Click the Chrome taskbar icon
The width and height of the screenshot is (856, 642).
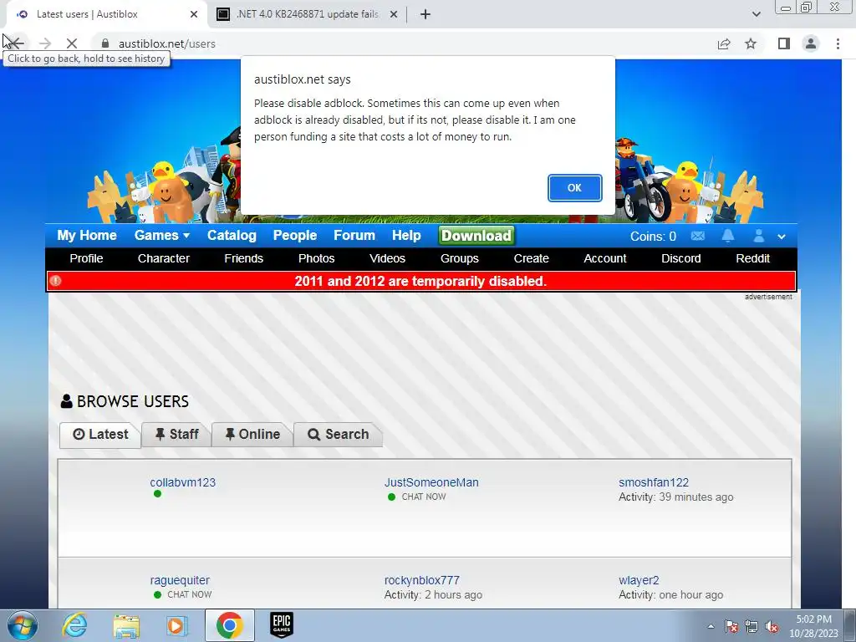click(x=229, y=625)
